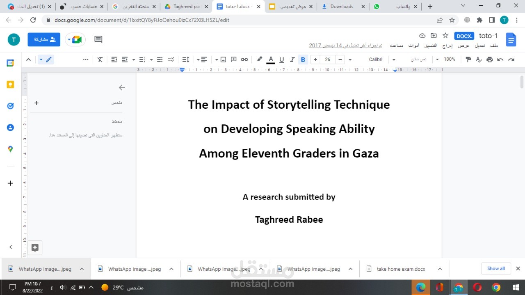Screen dimensions: 525x295
Task: Run spelling and grammar check
Action: pyautogui.click(x=479, y=59)
